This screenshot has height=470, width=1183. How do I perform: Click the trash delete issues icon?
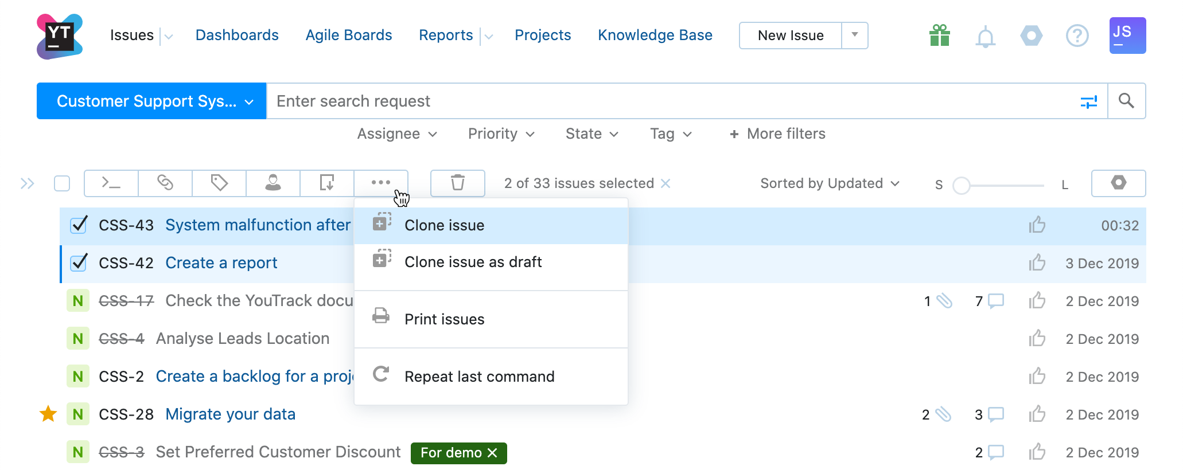click(x=457, y=183)
